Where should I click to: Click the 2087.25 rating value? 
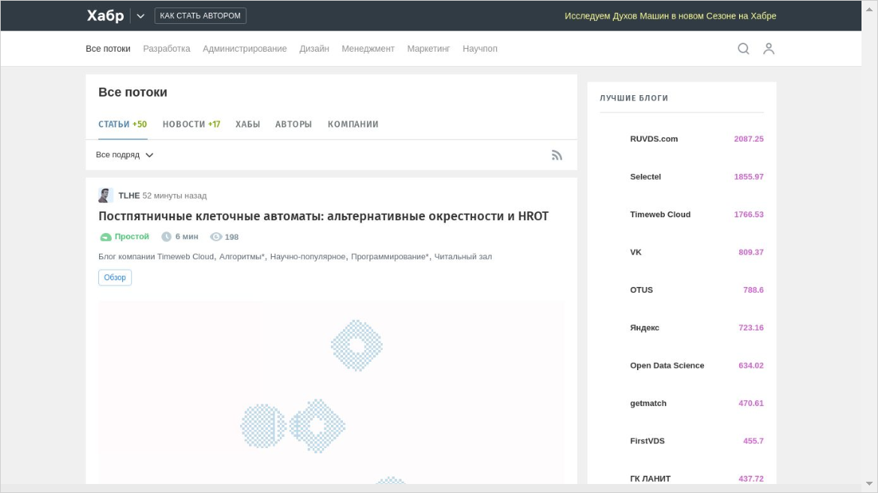(x=749, y=139)
